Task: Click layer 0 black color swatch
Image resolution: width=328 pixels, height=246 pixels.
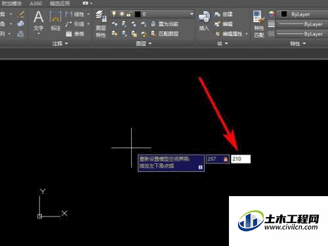Action: tap(138, 14)
